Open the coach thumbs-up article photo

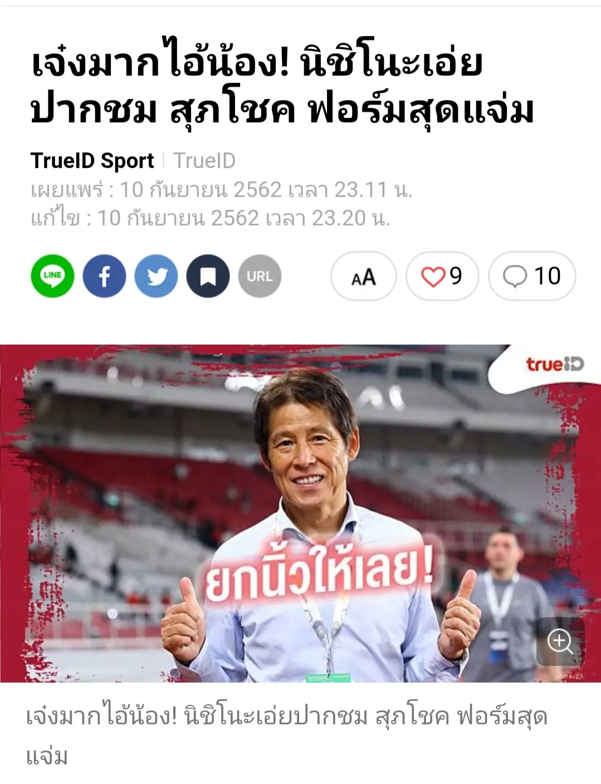coord(300,513)
